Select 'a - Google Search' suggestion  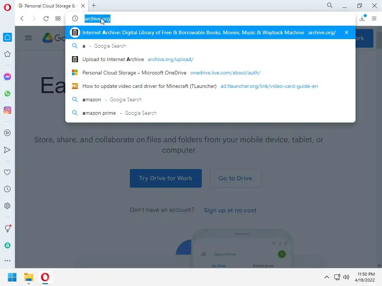point(210,46)
